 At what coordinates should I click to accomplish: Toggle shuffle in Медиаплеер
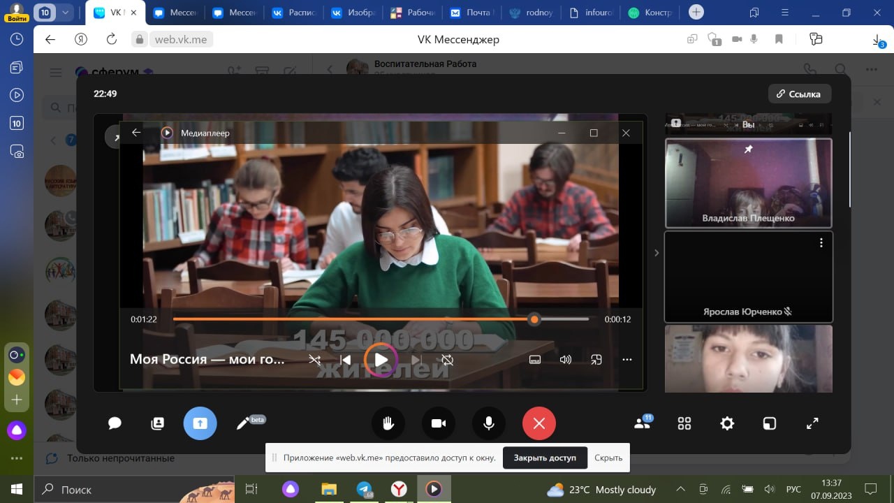(x=315, y=360)
